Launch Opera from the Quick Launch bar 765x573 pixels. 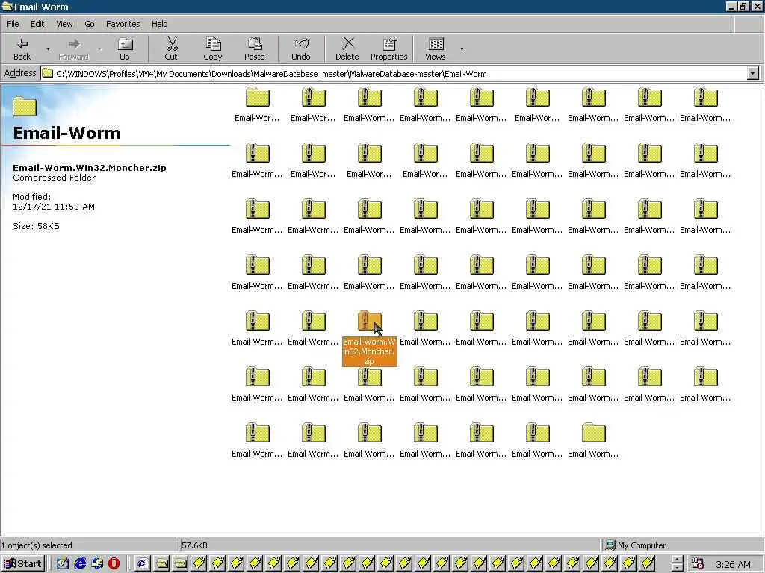[114, 564]
